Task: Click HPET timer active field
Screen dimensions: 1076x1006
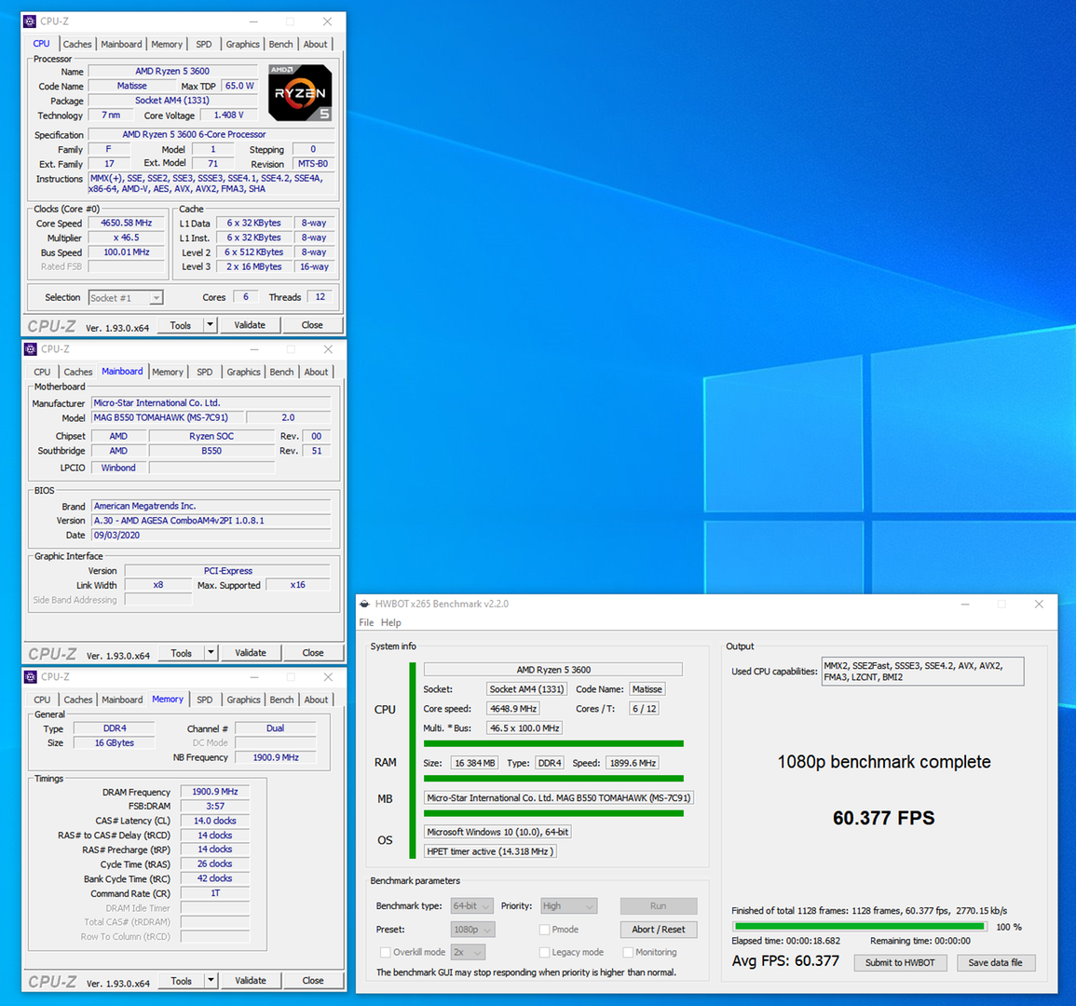Action: click(x=490, y=851)
